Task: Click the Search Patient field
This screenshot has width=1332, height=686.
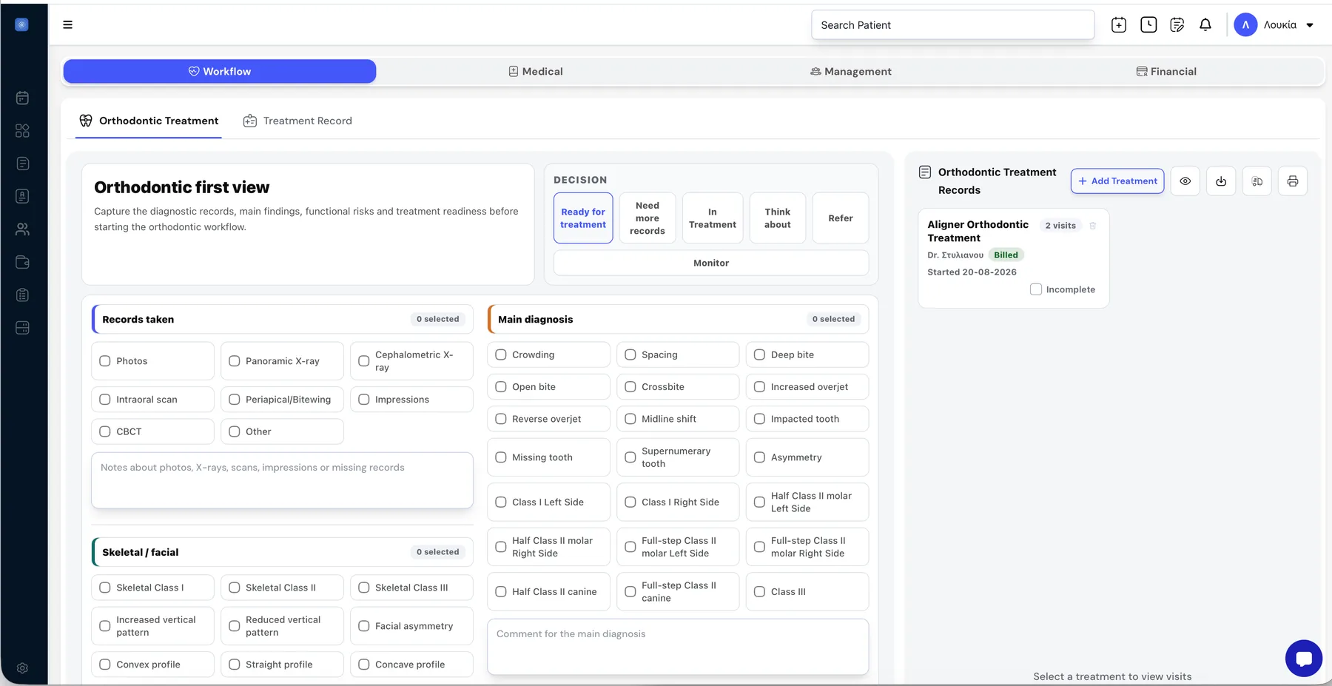Action: (x=953, y=25)
